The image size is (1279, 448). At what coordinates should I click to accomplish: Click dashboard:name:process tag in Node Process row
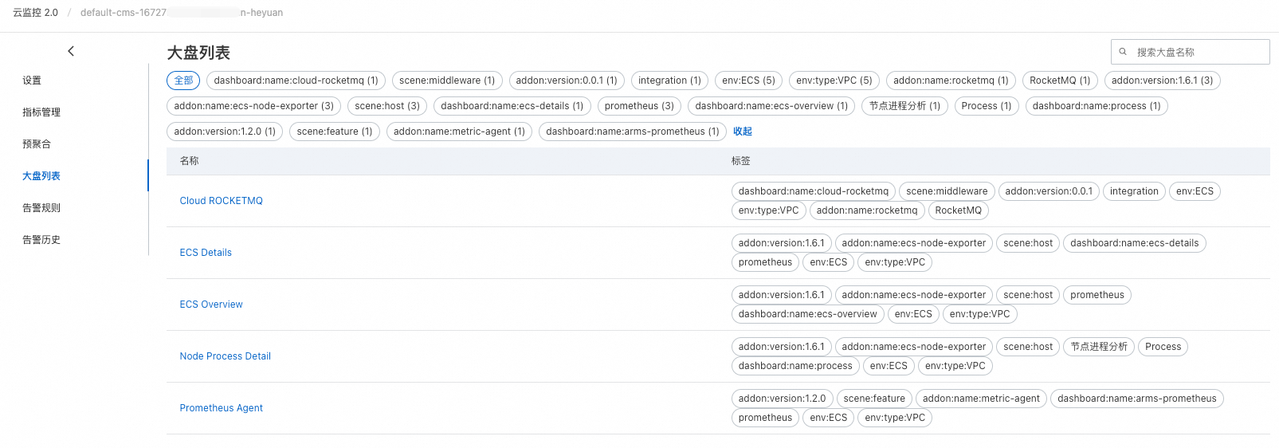pyautogui.click(x=795, y=366)
